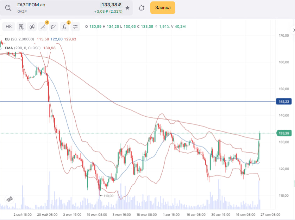Open the drawing tools line icon

tap(43, 27)
